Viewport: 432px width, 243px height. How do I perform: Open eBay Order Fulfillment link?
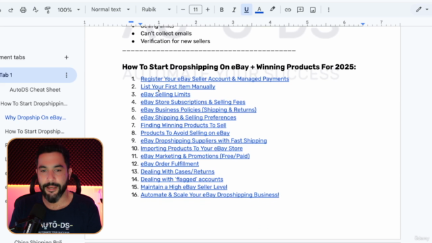pyautogui.click(x=169, y=163)
